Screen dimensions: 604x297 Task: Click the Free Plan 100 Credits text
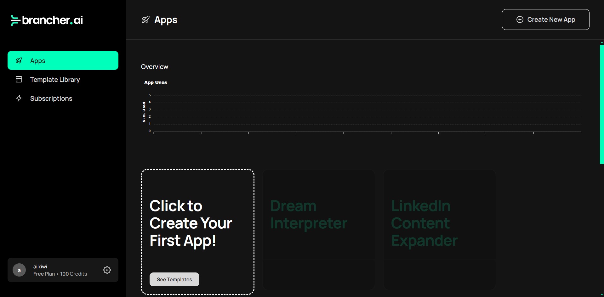pyautogui.click(x=60, y=274)
